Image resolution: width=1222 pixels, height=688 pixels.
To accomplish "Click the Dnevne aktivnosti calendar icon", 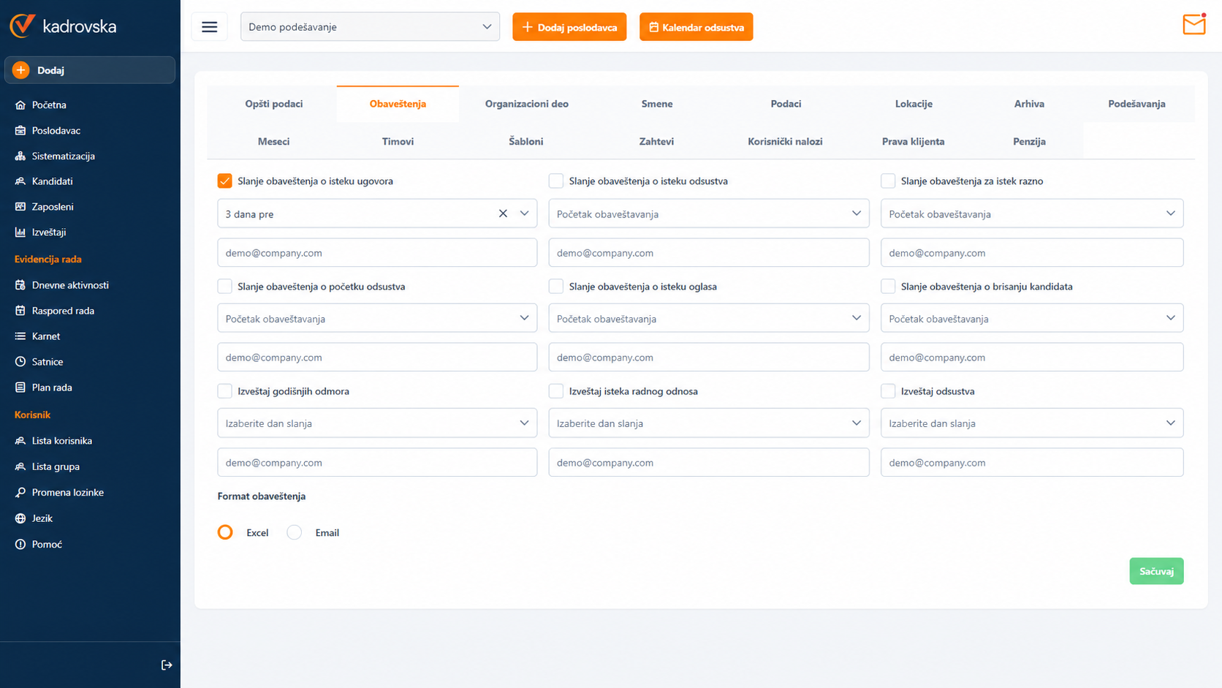I will pos(20,285).
